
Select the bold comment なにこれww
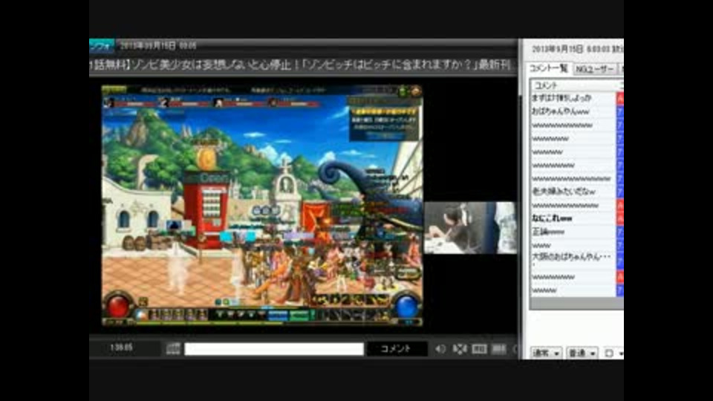573,218
